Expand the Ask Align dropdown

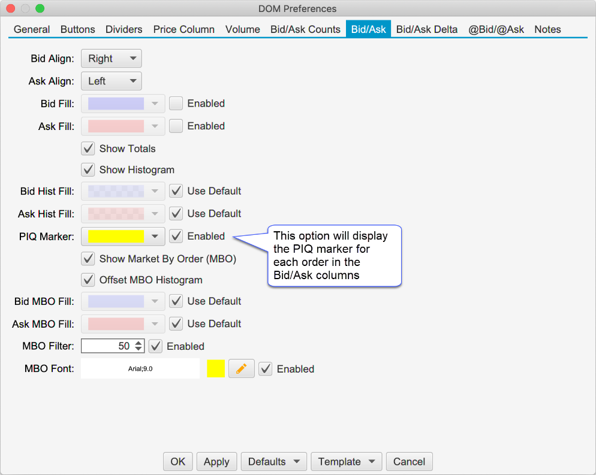click(112, 81)
